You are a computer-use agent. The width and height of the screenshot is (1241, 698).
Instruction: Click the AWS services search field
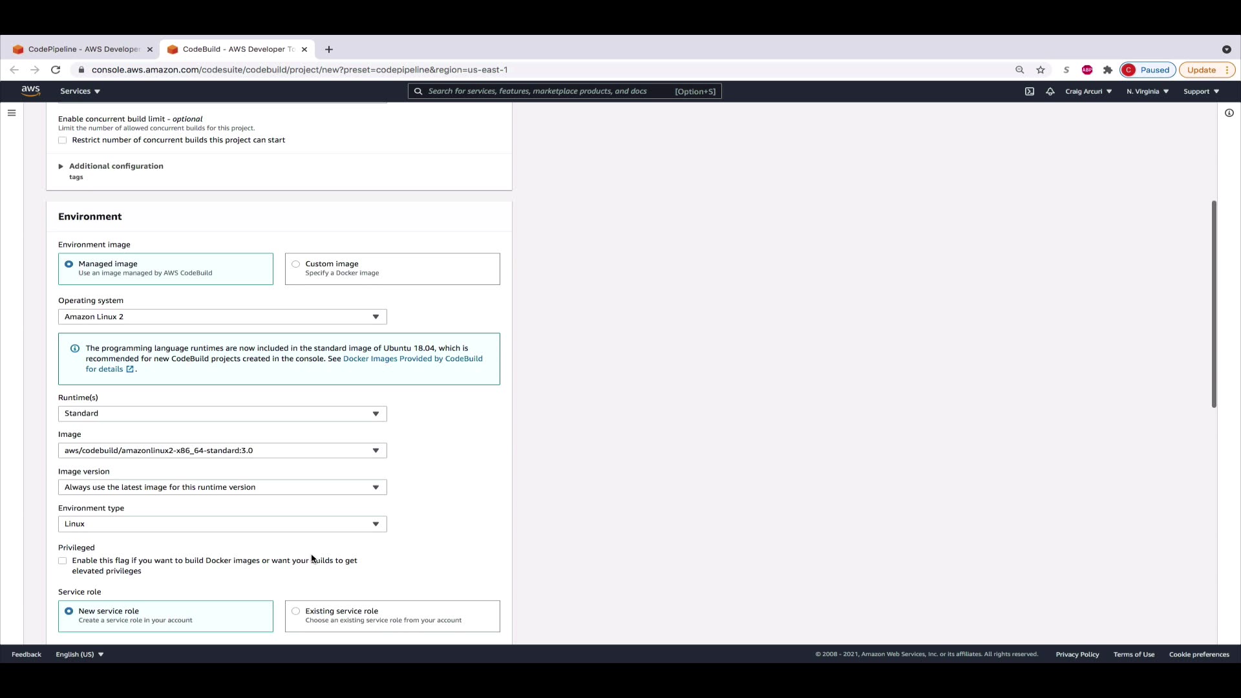pos(549,91)
